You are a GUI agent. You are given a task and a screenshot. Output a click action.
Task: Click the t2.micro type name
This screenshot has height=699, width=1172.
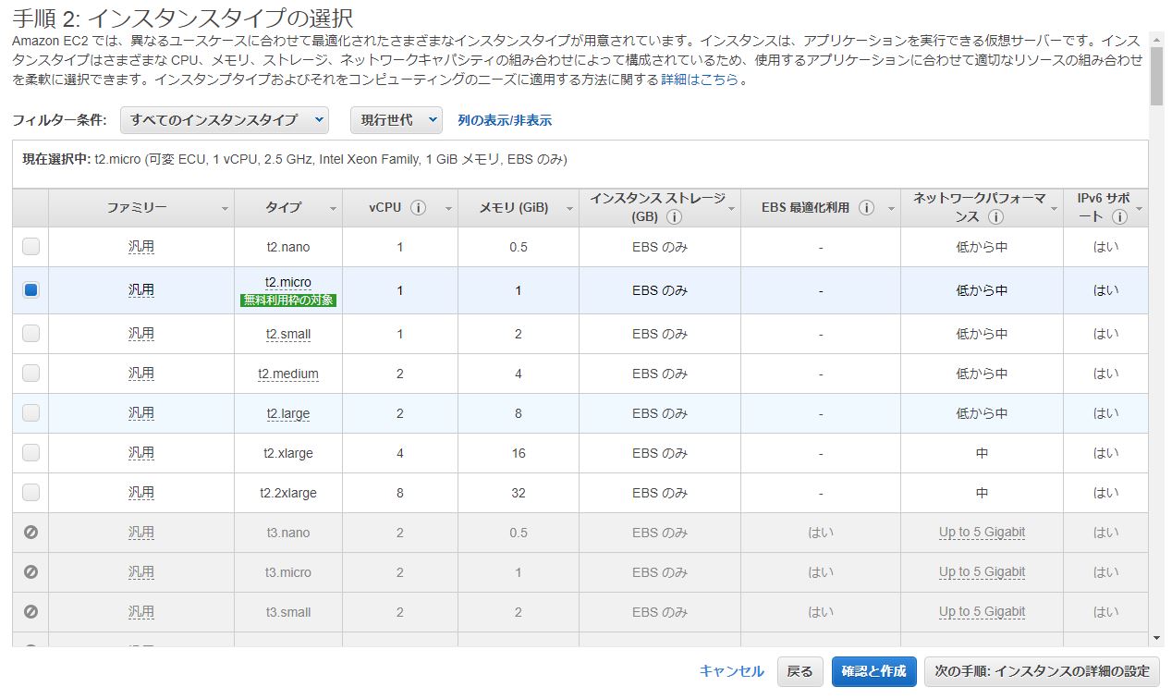[288, 282]
